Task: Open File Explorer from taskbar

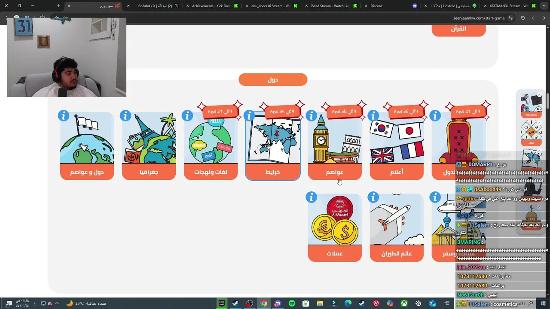Action: (320, 303)
